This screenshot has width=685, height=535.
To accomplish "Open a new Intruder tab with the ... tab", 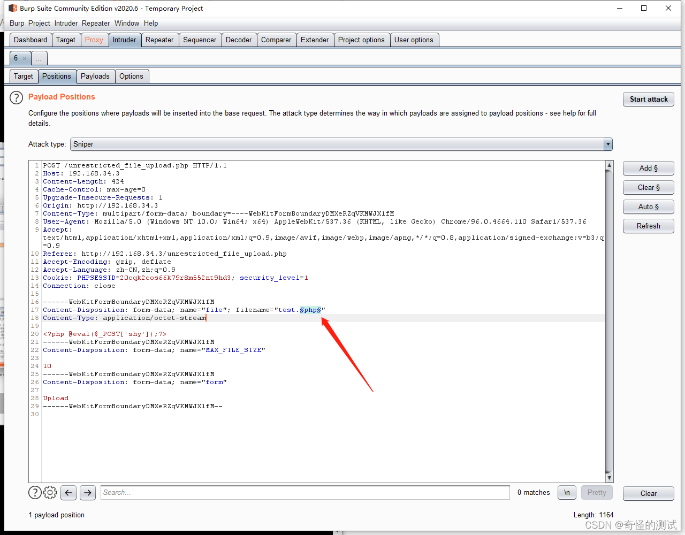I will click(39, 58).
